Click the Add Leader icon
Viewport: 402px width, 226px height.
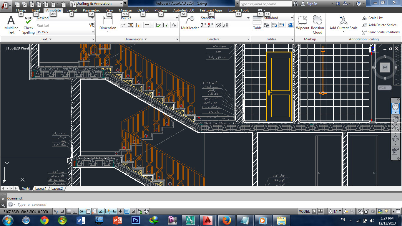(203, 25)
